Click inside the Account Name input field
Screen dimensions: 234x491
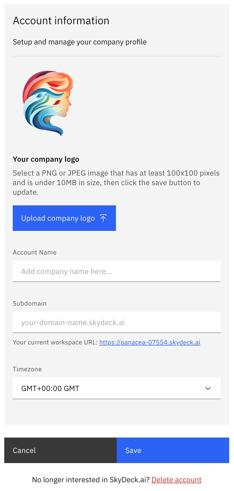[x=117, y=271]
